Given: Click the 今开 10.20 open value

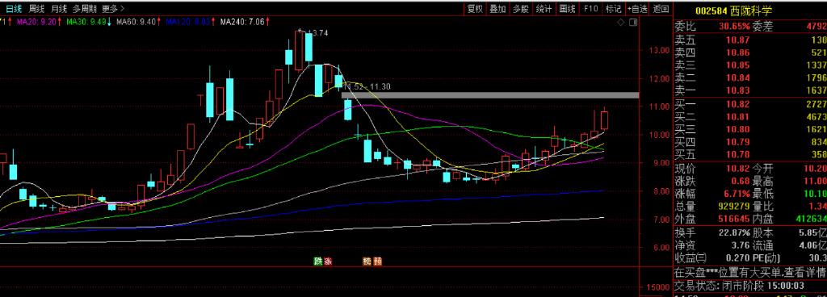Looking at the screenshot, I should click(815, 169).
